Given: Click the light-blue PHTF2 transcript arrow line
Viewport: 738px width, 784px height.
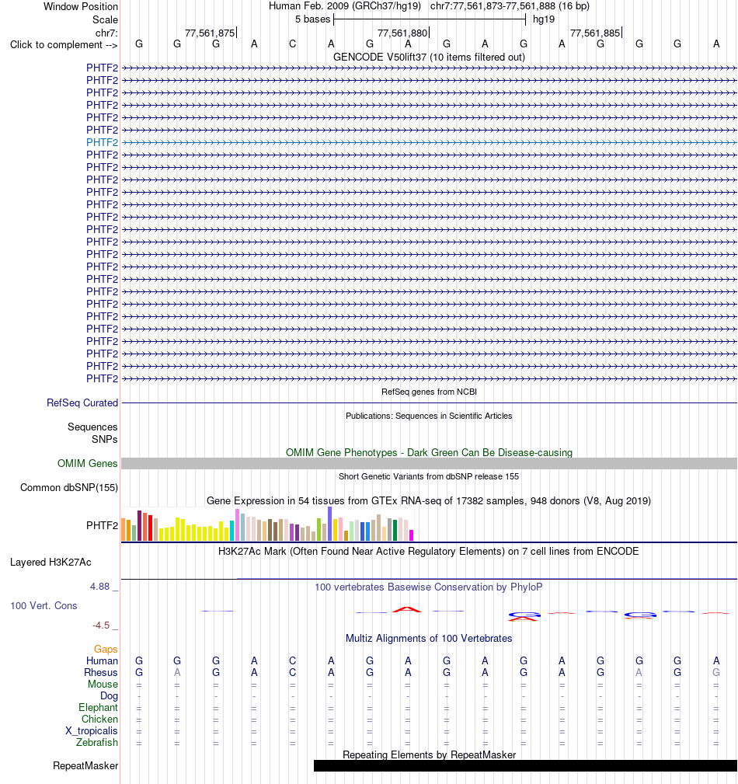Looking at the screenshot, I should click(430, 142).
